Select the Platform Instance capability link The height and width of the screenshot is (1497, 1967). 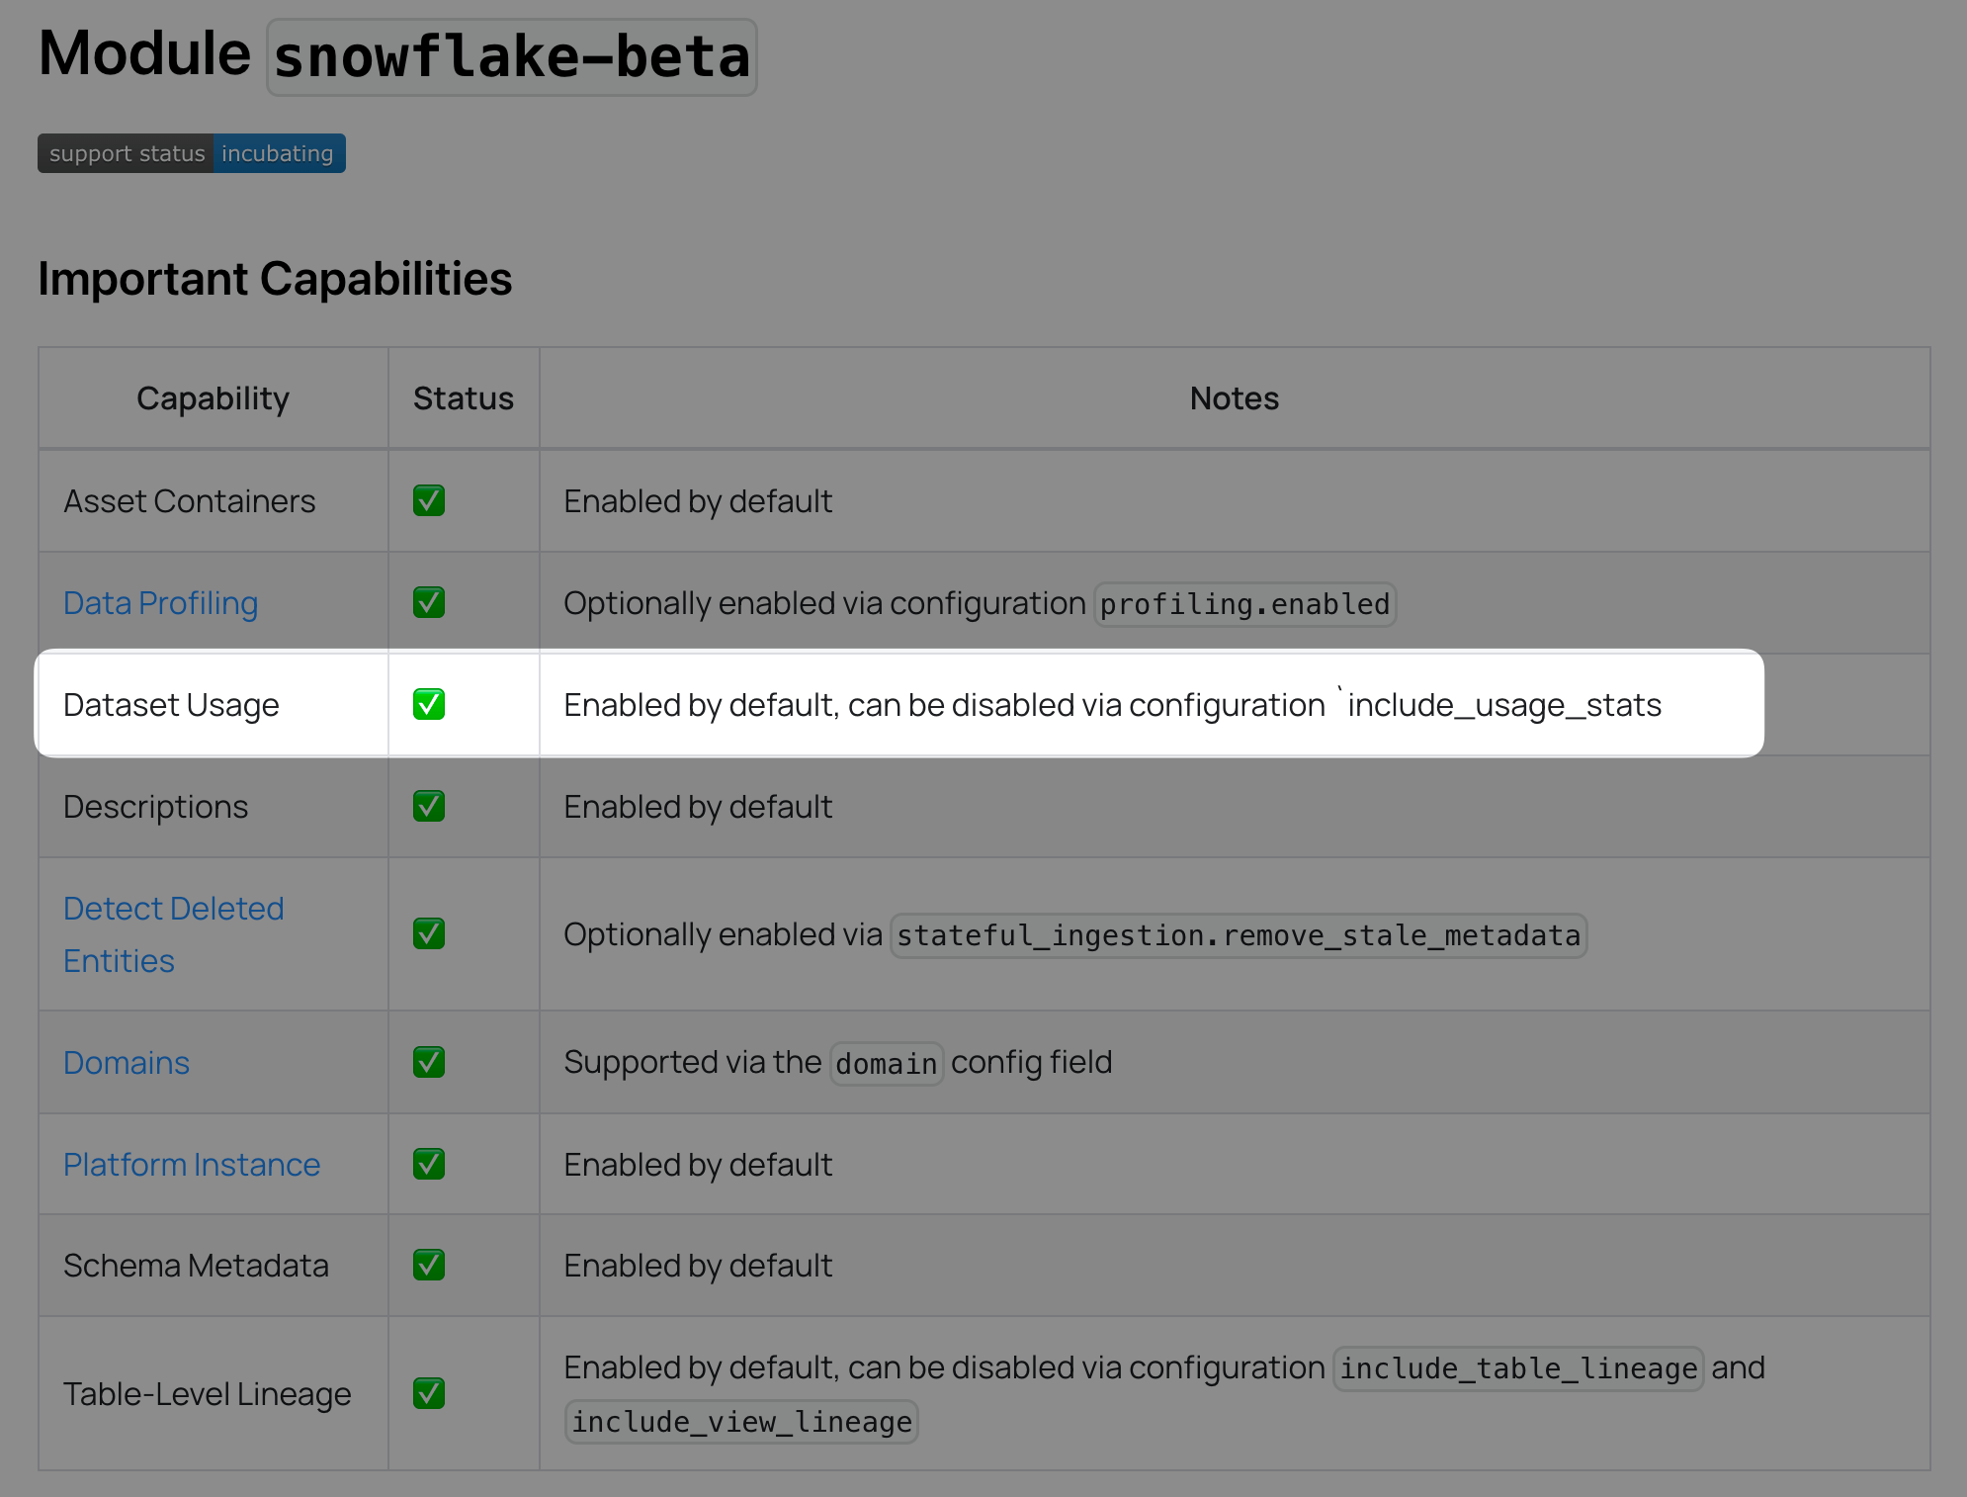(x=192, y=1164)
